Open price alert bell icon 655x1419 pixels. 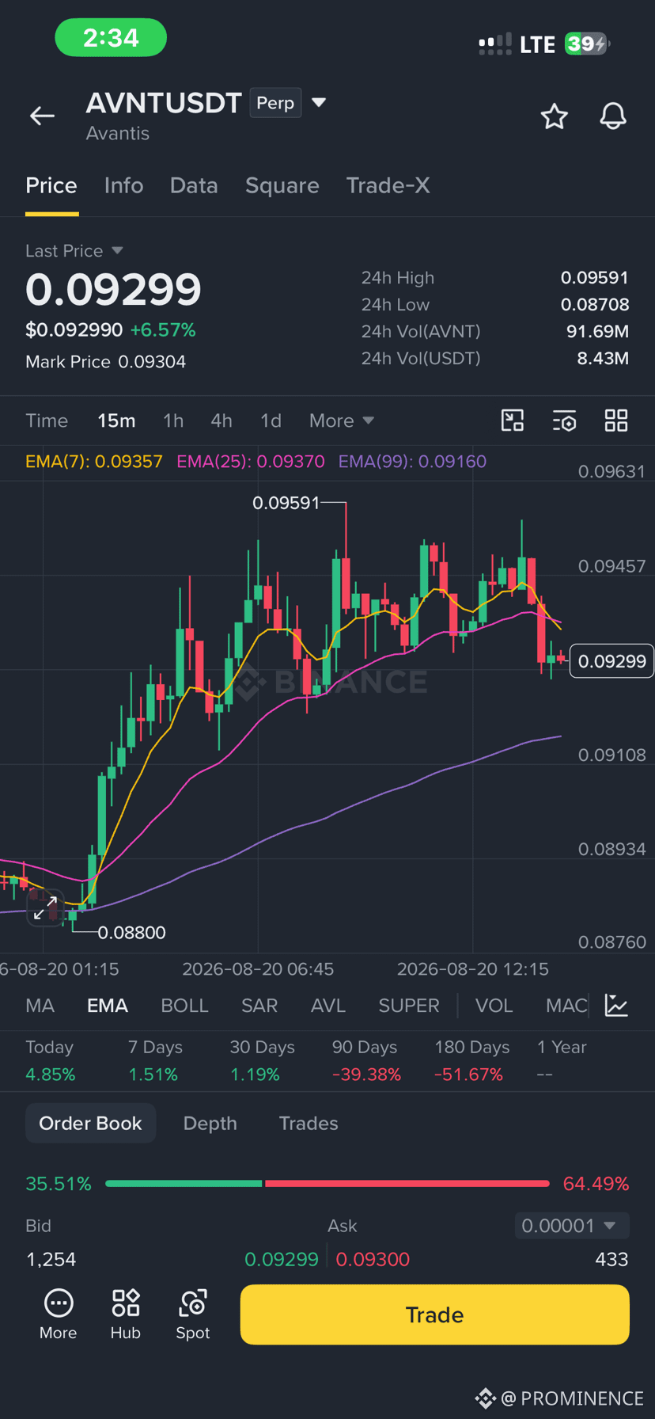point(612,116)
